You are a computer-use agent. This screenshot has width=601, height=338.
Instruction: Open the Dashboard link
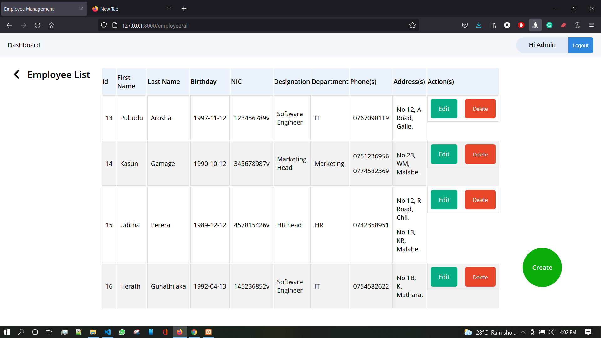tap(24, 45)
